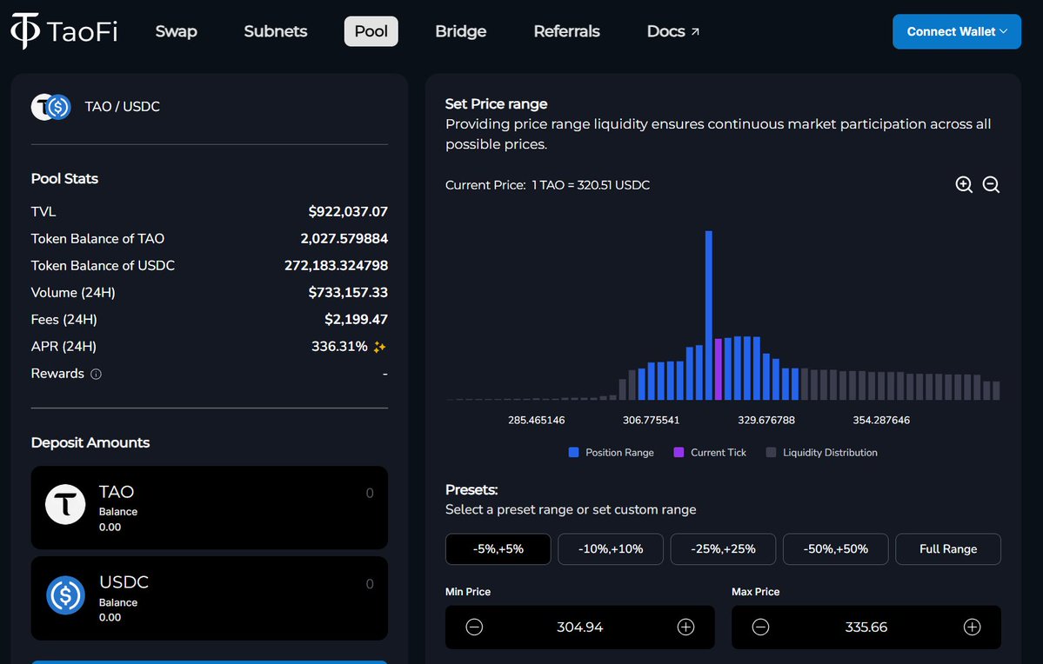
Task: Click the TVL value $922,037.07
Action: pos(348,211)
